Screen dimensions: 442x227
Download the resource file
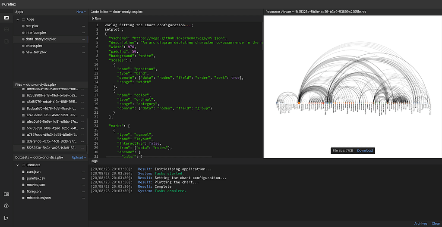tap(365, 150)
